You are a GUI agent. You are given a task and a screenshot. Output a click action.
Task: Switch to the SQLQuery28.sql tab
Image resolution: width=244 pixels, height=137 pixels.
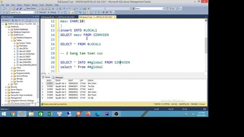[58, 17]
